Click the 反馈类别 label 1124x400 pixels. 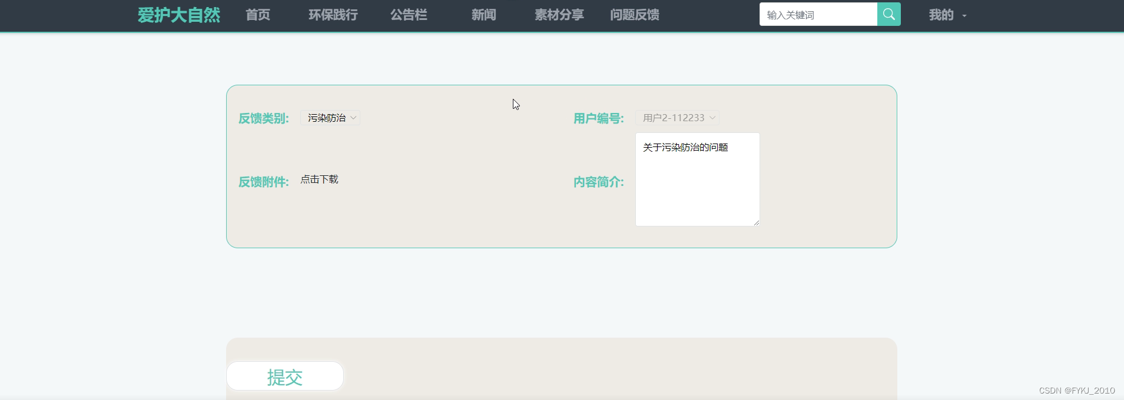[x=263, y=118]
